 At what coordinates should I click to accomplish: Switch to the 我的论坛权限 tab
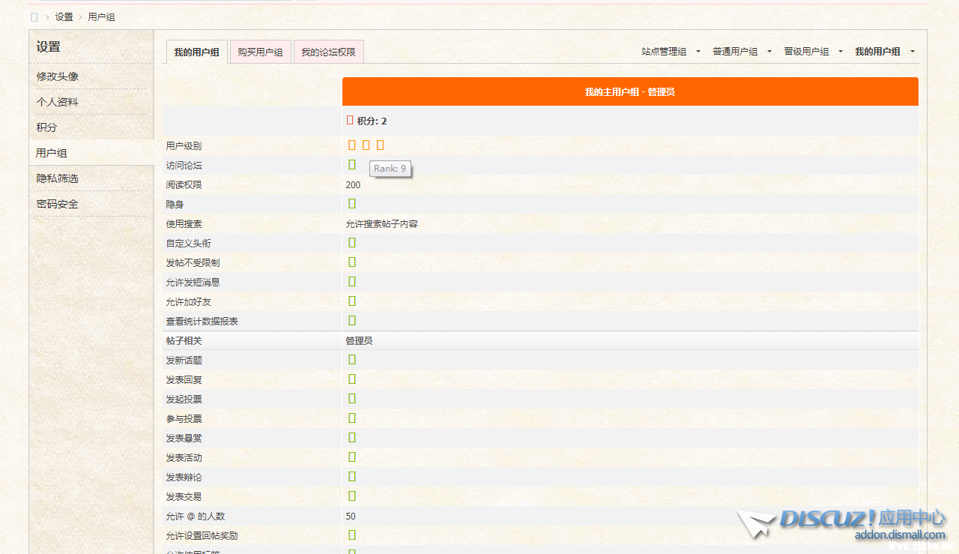tap(328, 52)
